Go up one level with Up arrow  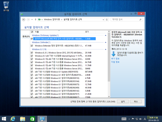coord(35,20)
